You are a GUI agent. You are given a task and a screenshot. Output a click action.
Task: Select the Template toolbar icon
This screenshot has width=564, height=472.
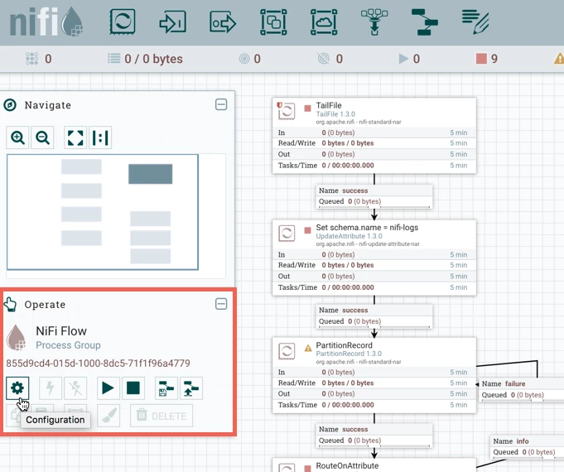pyautogui.click(x=424, y=22)
